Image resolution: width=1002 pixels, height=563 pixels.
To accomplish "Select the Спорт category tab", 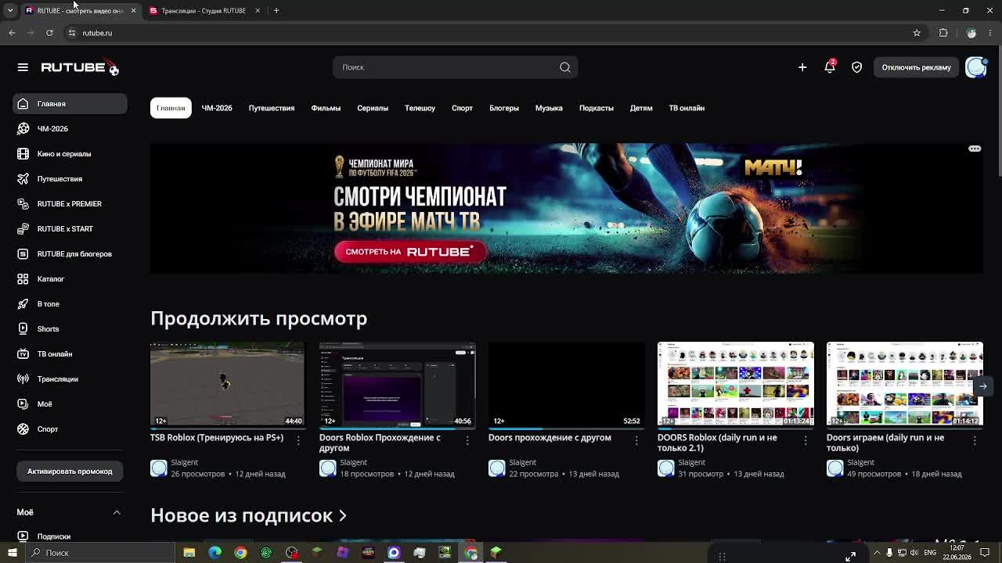I will pyautogui.click(x=462, y=108).
